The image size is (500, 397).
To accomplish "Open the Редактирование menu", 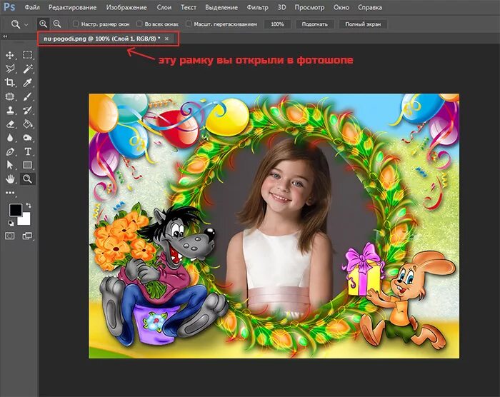I will click(x=72, y=7).
